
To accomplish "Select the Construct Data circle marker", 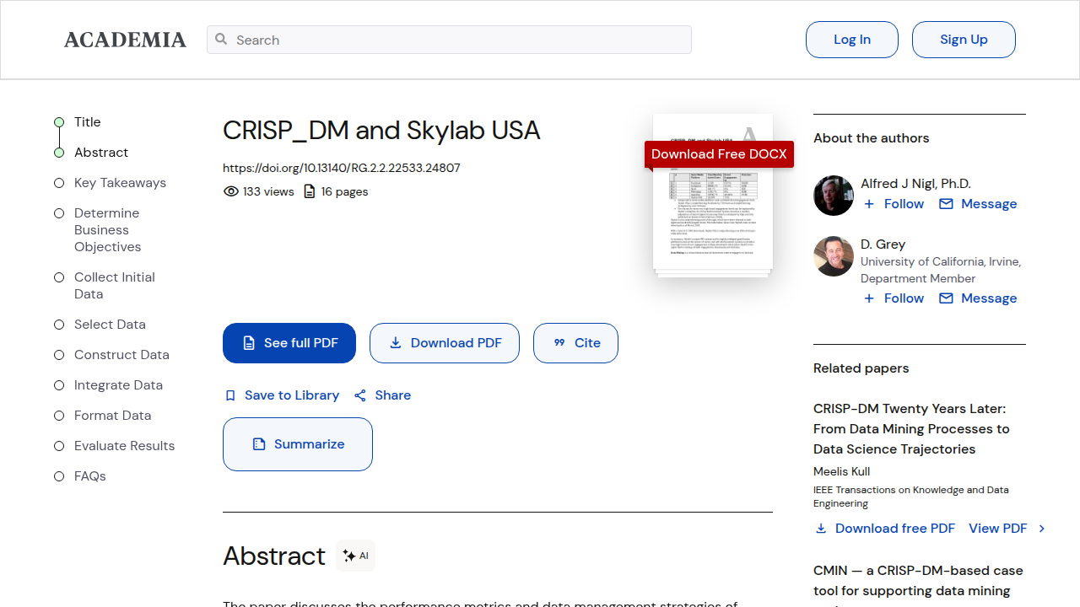I will (59, 355).
